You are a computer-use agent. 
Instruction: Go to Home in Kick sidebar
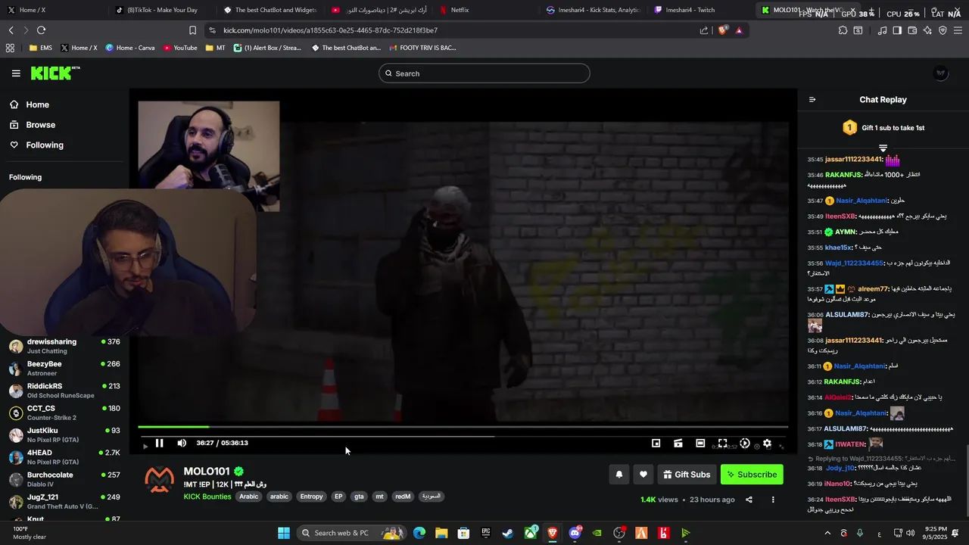(30, 105)
